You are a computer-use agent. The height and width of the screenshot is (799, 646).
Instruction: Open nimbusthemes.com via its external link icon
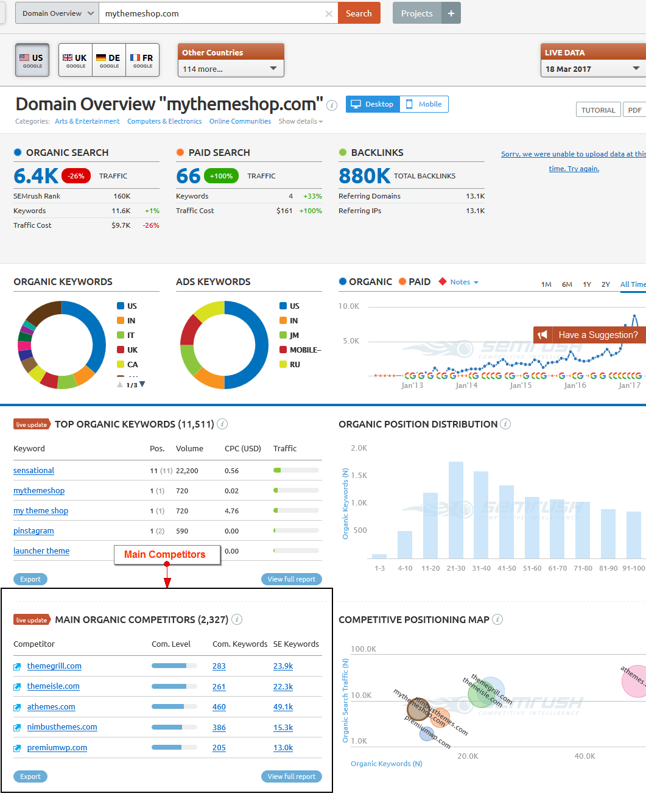point(17,728)
